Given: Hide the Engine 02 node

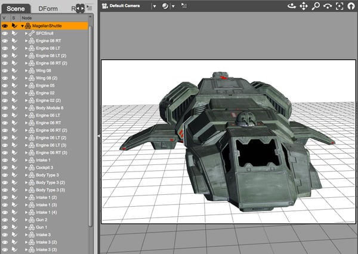Looking at the screenshot, I should tap(5, 93).
